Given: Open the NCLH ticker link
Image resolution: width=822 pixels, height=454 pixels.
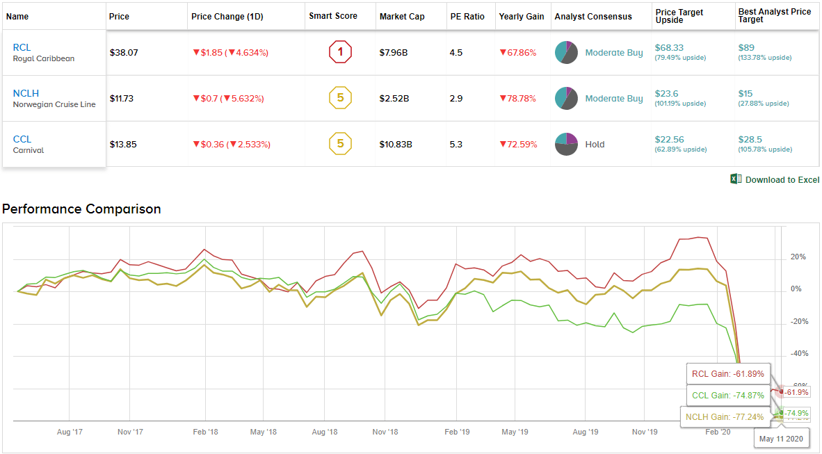Looking at the screenshot, I should [26, 93].
